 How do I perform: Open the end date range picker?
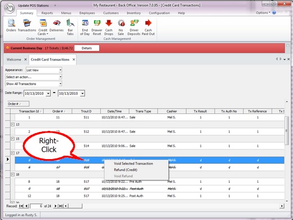(x=82, y=94)
